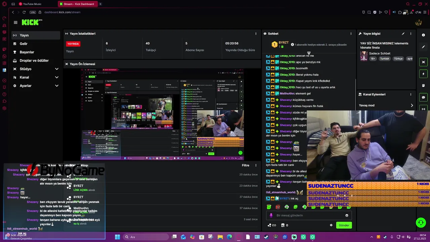This screenshot has height=242, width=430.
Task: Open the Sohbet panel options menu
Action: (351, 34)
